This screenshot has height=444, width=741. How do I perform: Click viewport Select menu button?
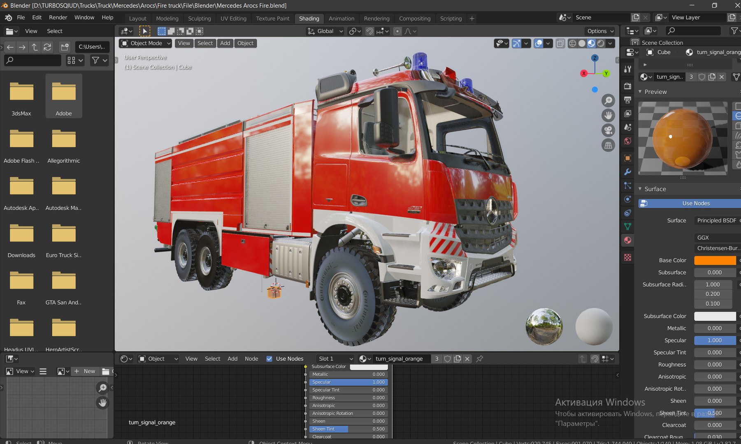[205, 43]
